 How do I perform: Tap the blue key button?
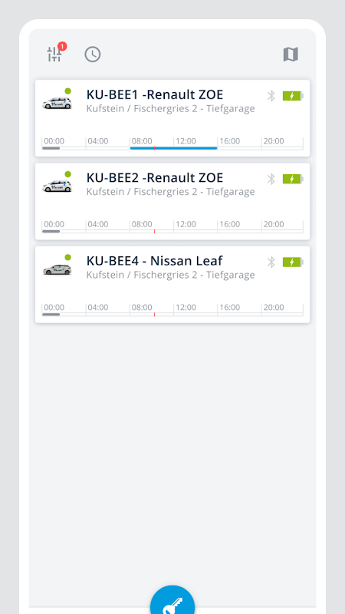point(172,600)
